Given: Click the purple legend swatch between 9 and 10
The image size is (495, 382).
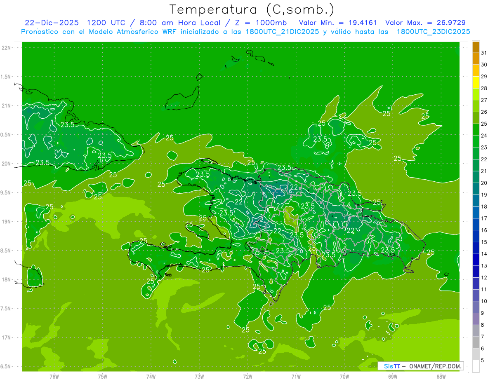Looking at the screenshot, I should pos(476,307).
